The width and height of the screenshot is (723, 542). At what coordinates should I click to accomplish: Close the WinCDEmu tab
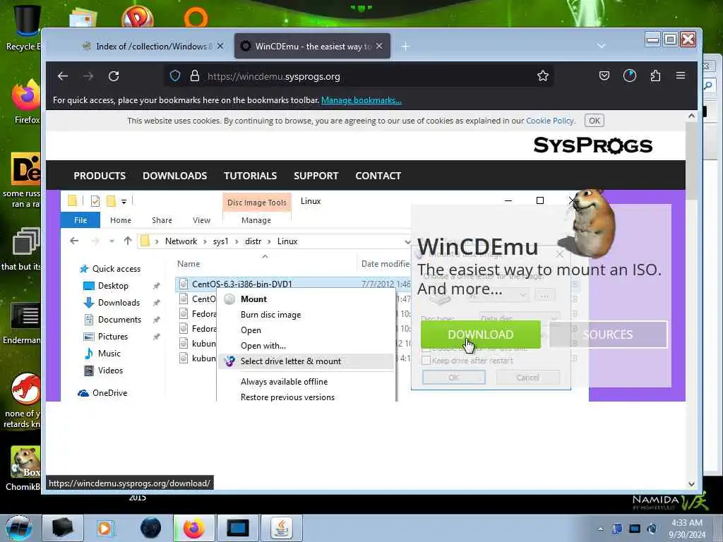pos(379,46)
